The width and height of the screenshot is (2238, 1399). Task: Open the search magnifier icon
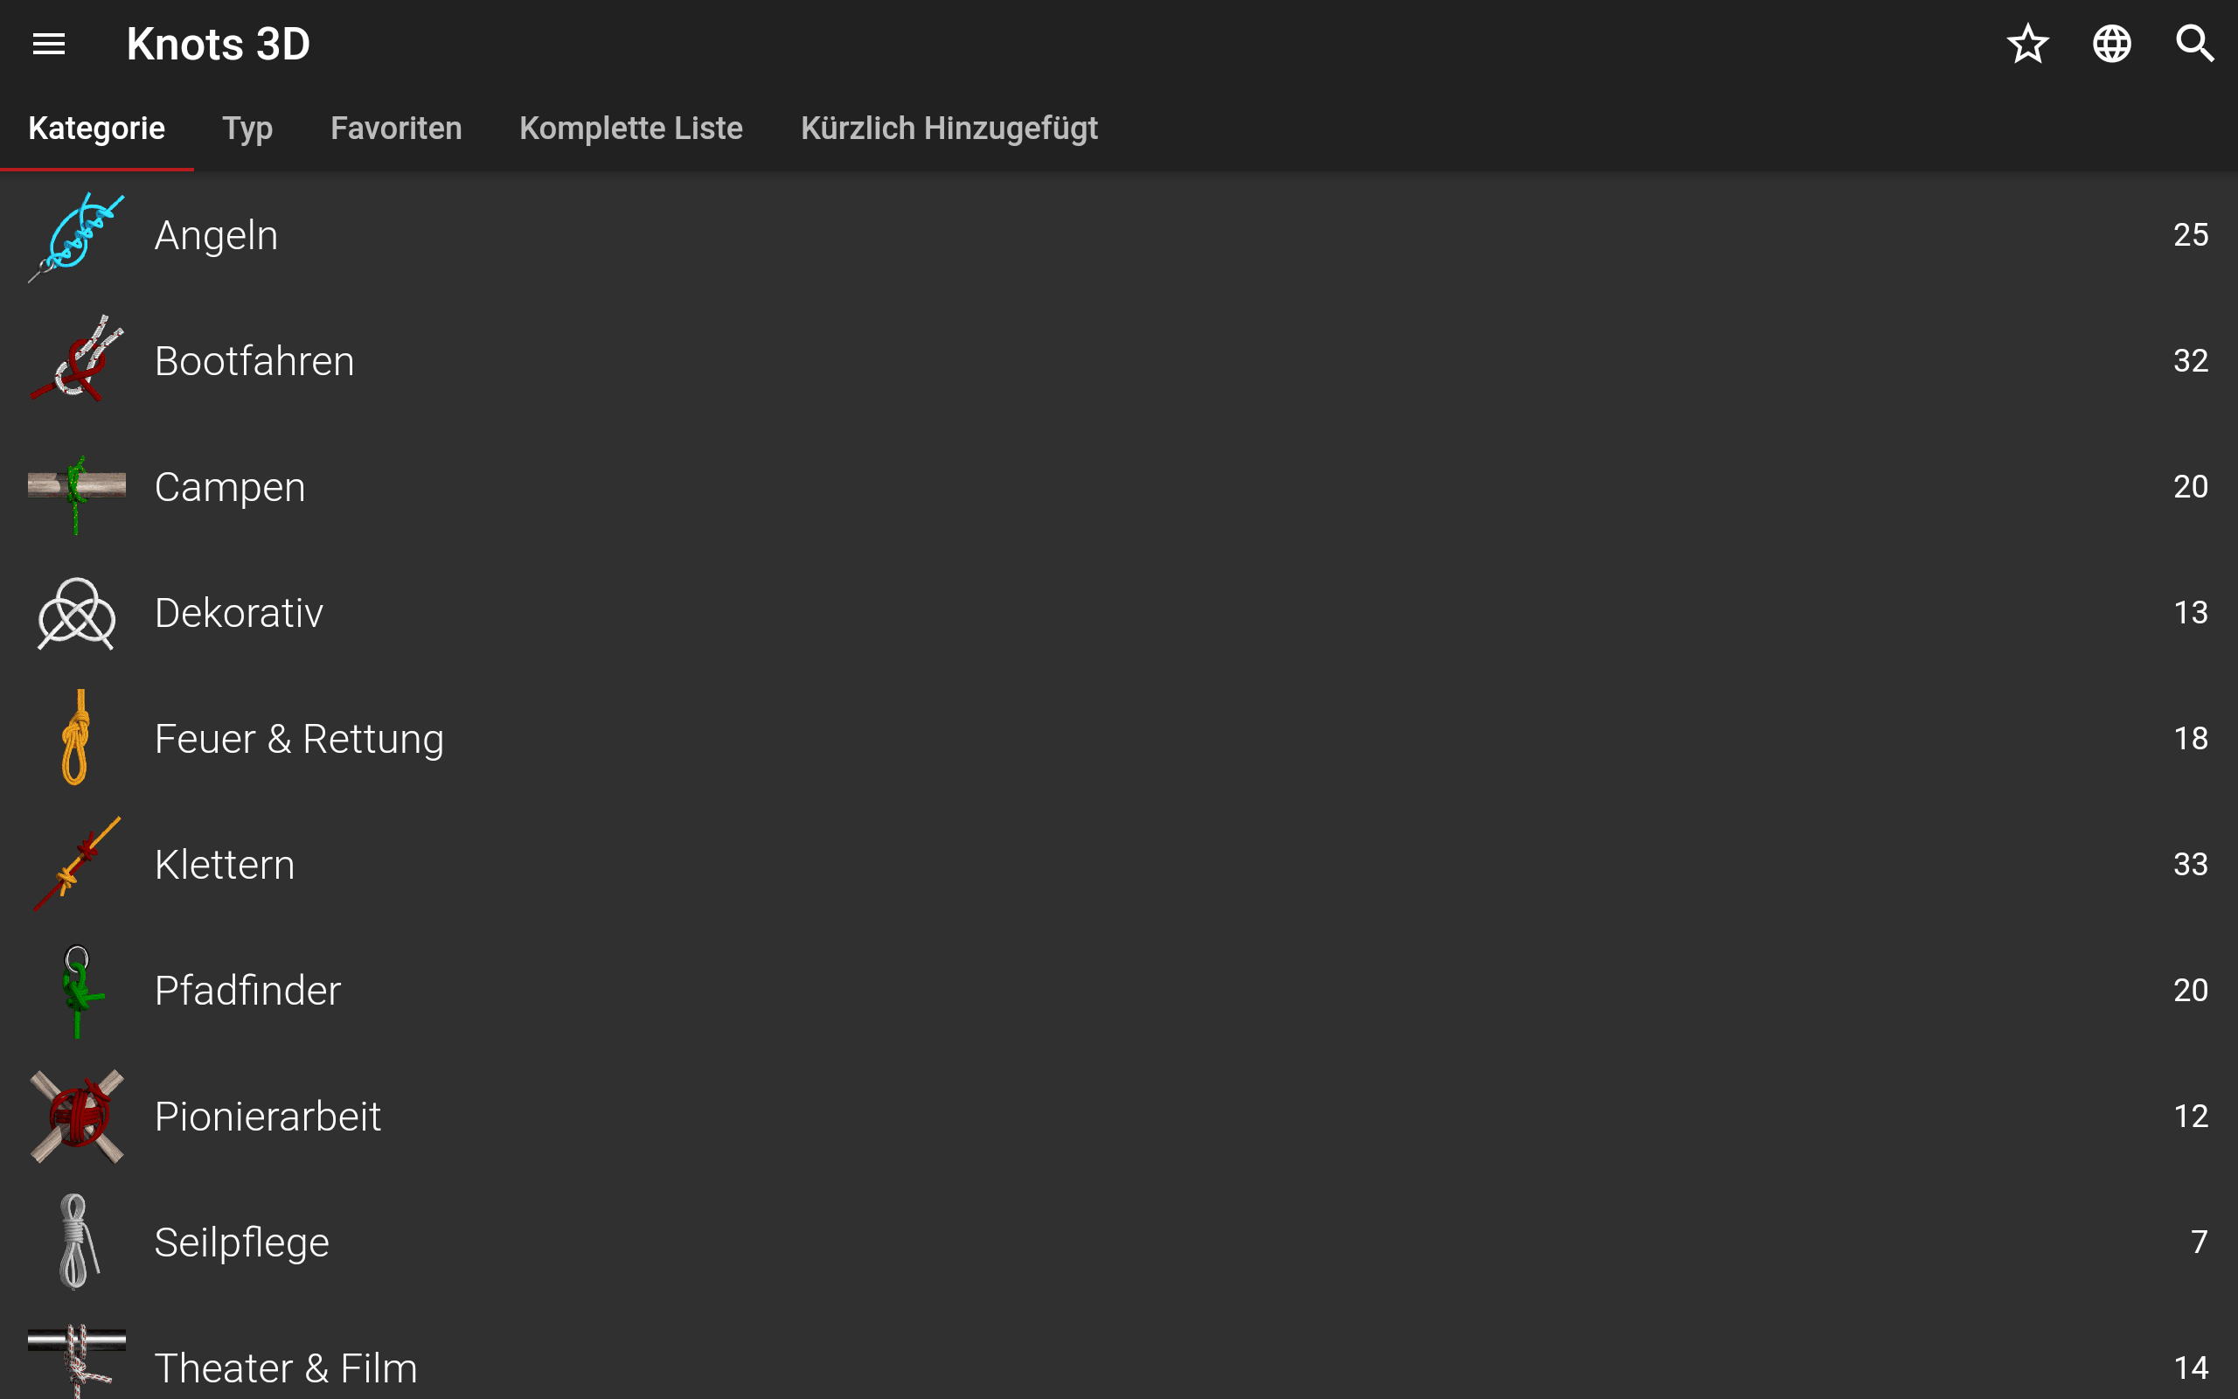[x=2194, y=44]
